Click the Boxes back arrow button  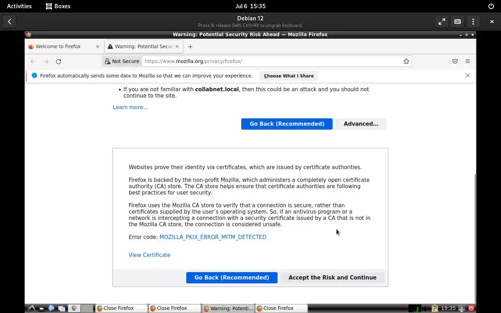click(9, 22)
